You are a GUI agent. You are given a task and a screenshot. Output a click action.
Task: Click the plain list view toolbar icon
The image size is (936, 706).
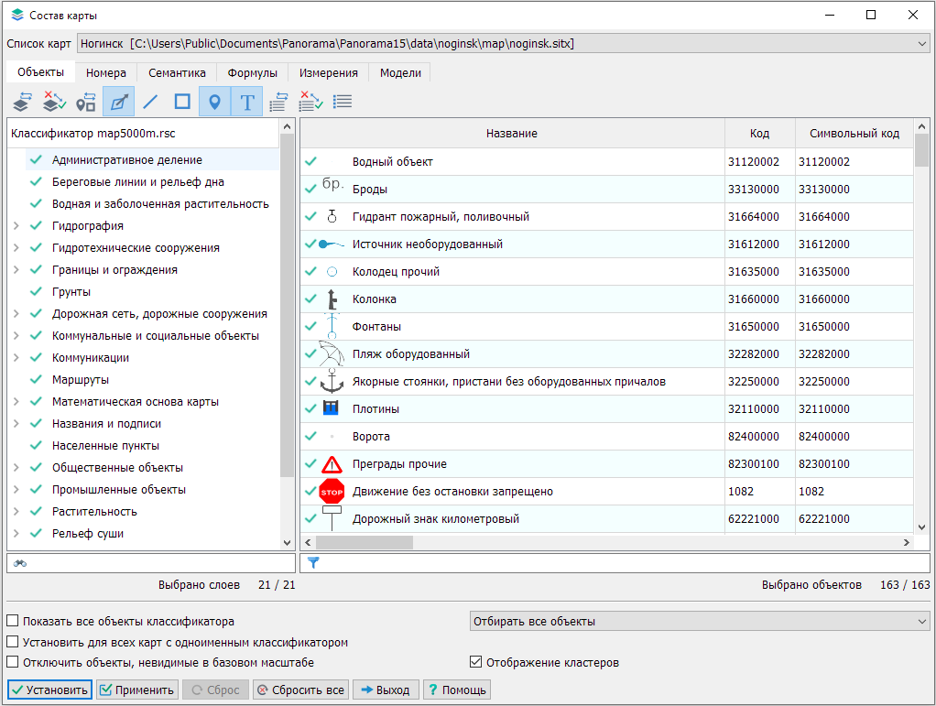pyautogui.click(x=343, y=102)
